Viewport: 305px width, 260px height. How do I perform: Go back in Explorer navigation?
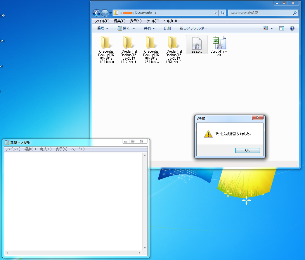(x=96, y=13)
